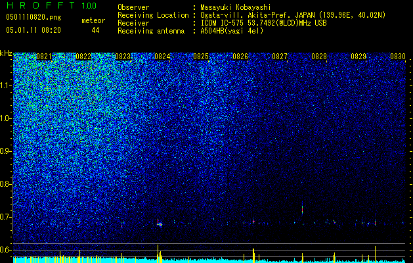Click the tall meteor echo after 0827

point(303,208)
